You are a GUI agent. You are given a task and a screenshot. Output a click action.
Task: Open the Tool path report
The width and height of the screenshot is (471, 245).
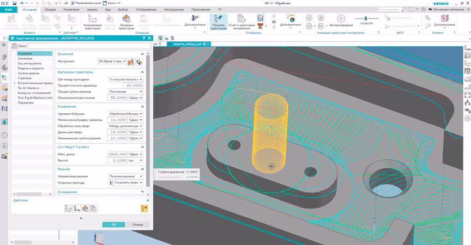pyautogui.click(x=241, y=22)
